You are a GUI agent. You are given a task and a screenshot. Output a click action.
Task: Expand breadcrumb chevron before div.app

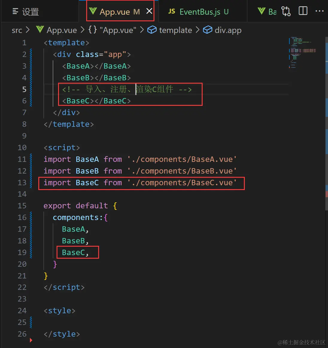(198, 30)
